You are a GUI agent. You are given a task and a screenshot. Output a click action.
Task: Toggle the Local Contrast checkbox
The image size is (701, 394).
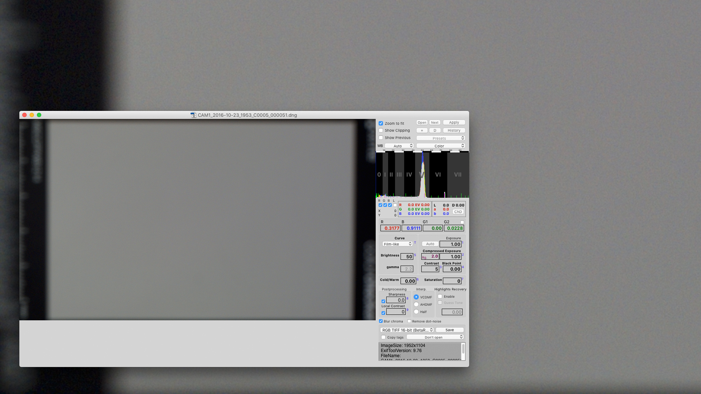click(383, 313)
